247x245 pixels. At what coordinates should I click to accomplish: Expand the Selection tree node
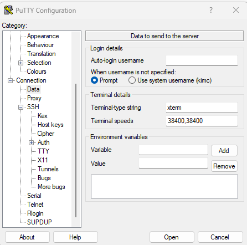coord(20,63)
